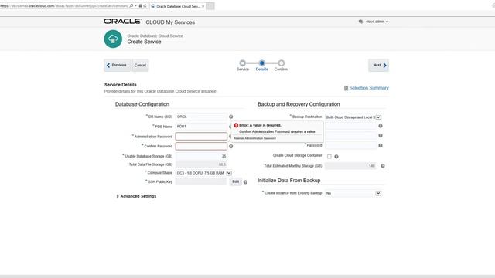Click 'Error: A value is required.' text
Screen dimensions: 495x278
260,125
